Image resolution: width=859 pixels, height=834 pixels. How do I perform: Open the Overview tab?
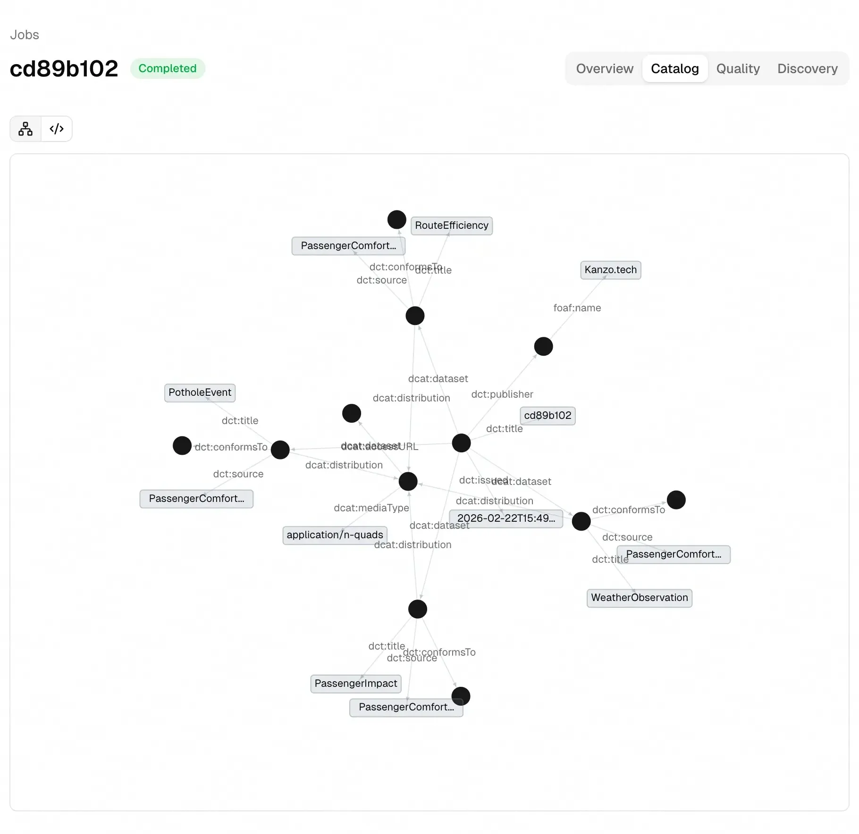[x=605, y=68]
